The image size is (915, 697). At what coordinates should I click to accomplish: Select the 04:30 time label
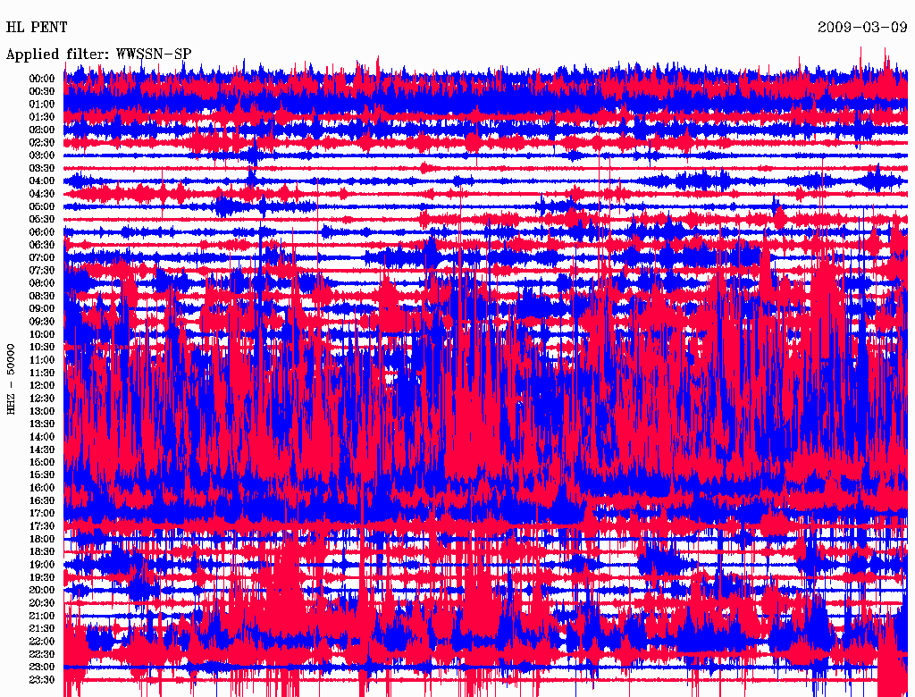[x=42, y=194]
